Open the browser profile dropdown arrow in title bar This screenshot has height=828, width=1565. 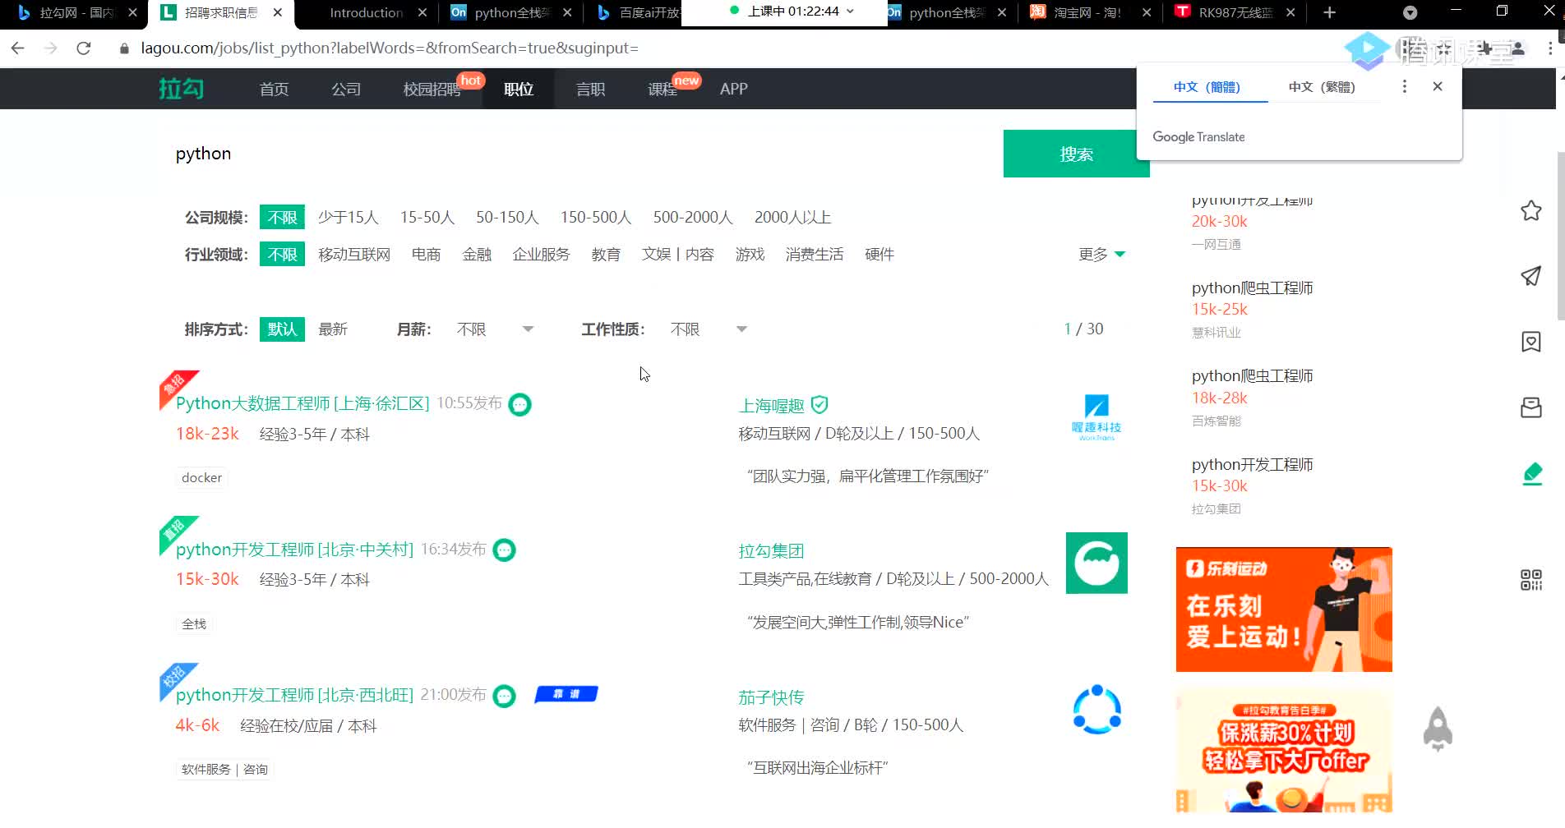pos(1410,12)
